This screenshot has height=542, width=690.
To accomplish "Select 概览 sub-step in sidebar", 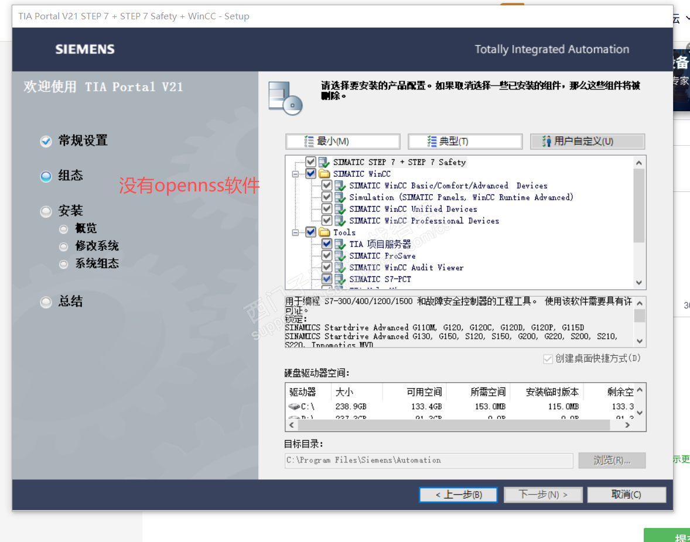I will (x=78, y=229).
